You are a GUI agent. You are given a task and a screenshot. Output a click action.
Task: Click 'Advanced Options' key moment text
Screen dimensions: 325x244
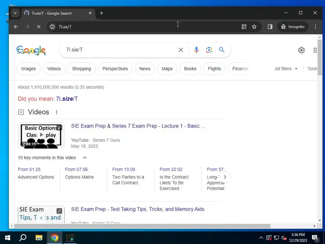point(36,177)
